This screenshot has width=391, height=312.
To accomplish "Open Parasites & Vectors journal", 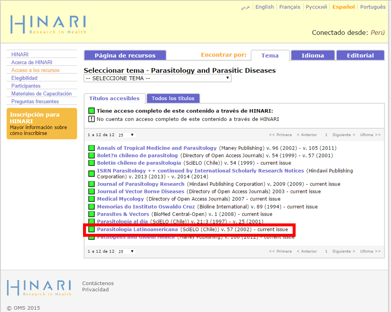I will 123,214.
